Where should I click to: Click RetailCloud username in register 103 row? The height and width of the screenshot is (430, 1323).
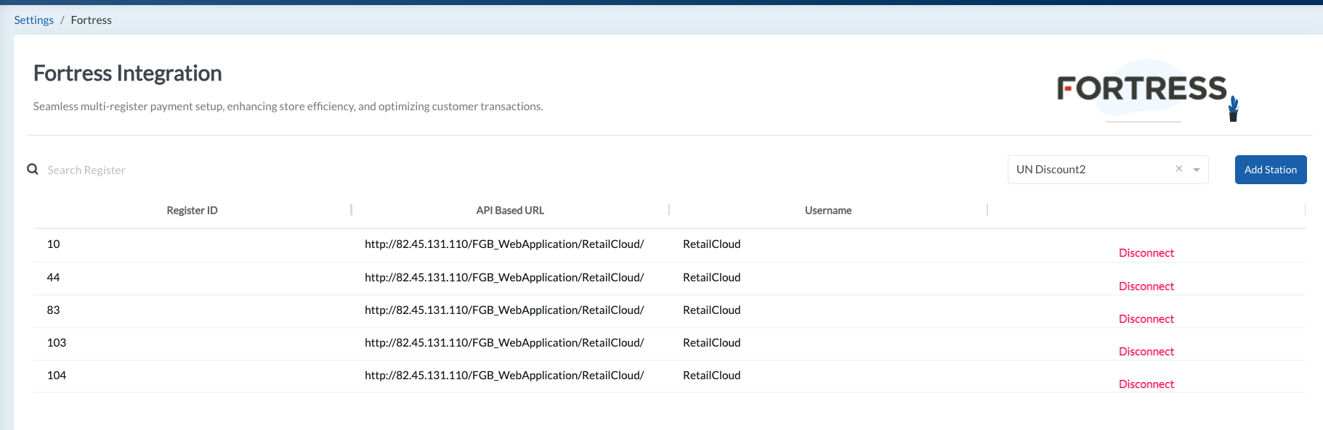tap(712, 343)
